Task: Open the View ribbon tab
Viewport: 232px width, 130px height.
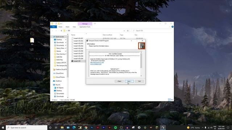Action: (74, 27)
